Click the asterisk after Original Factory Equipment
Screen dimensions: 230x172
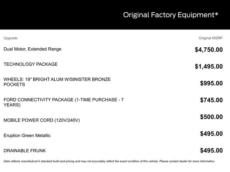click(x=216, y=14)
